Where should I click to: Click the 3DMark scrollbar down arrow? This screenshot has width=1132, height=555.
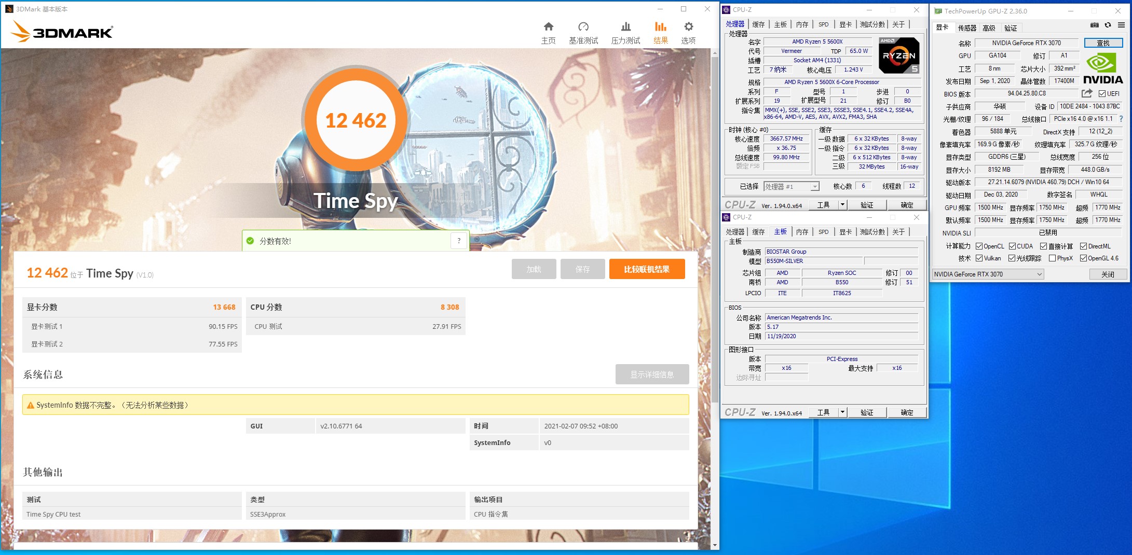715,545
